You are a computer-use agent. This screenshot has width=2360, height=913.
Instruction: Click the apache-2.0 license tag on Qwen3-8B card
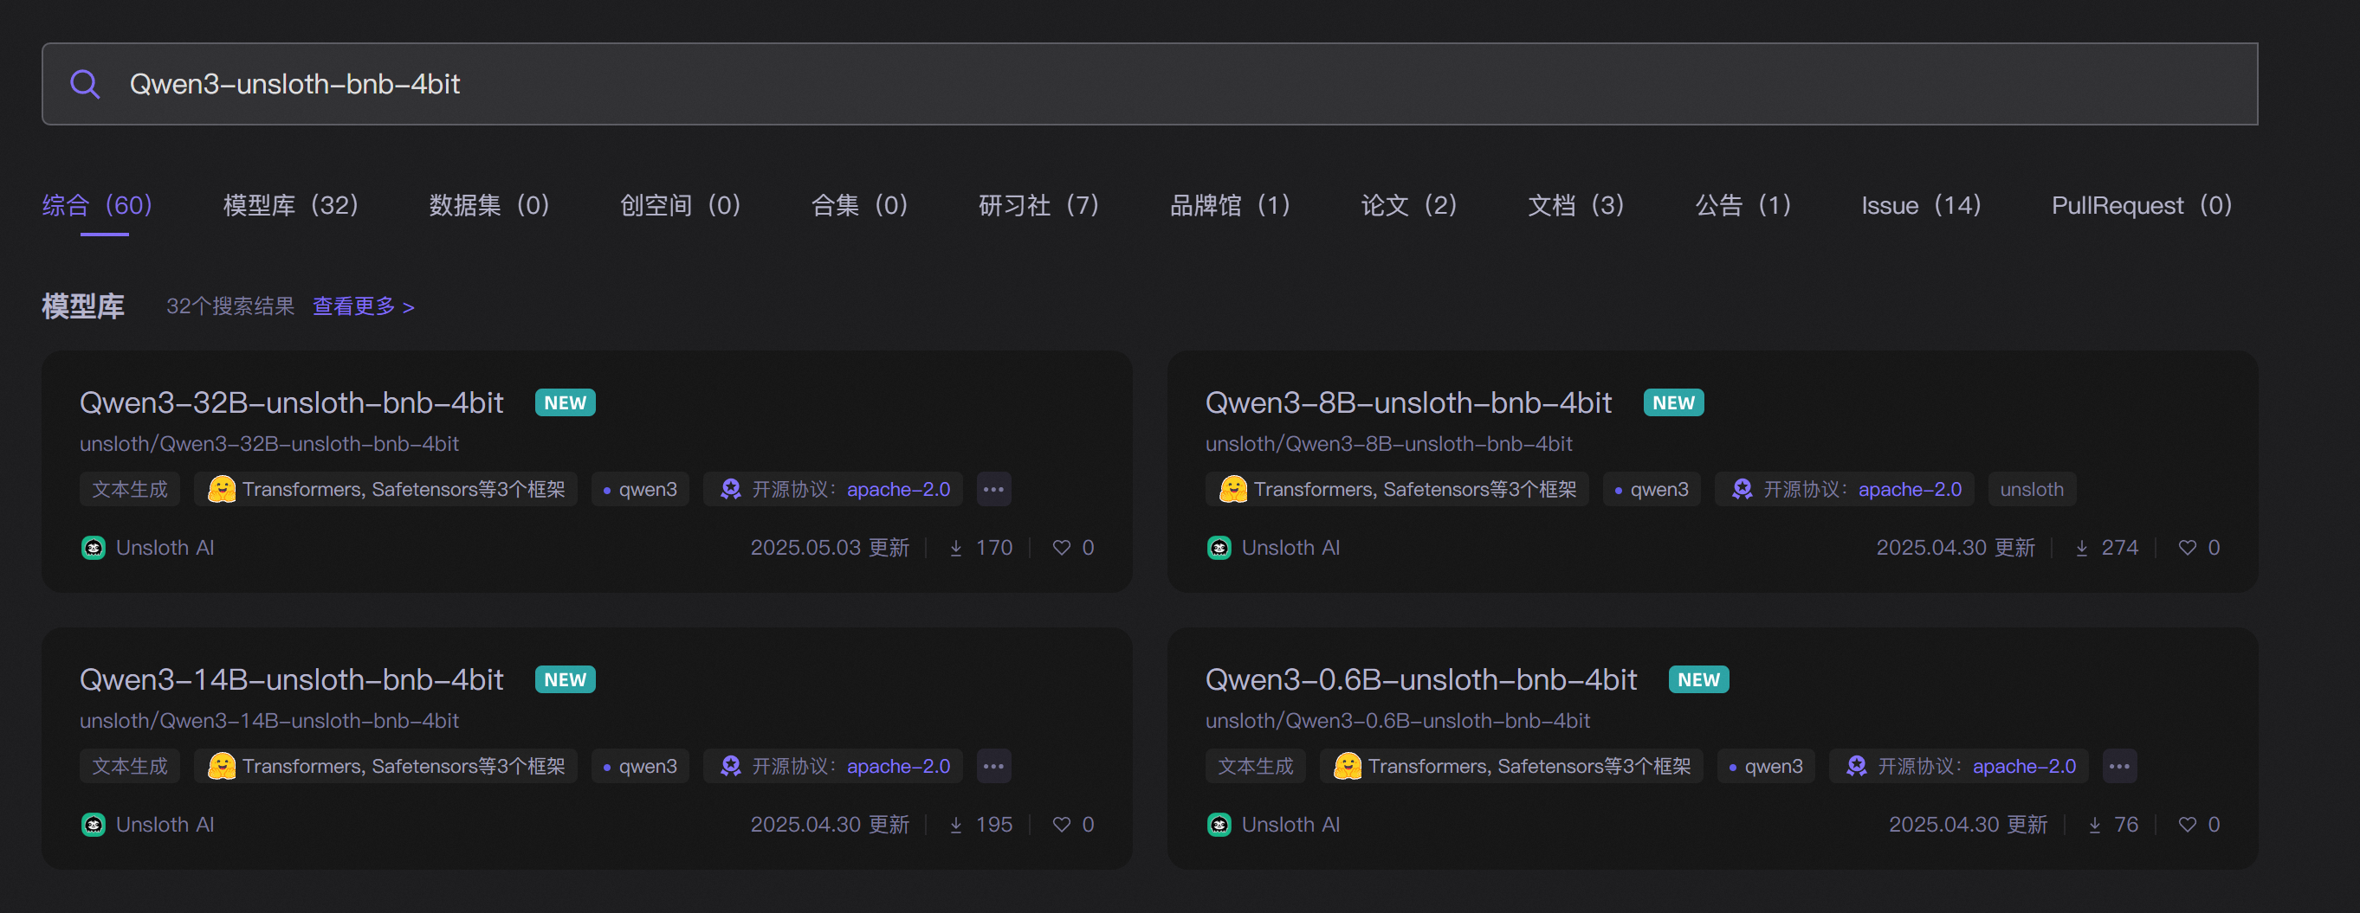coord(1845,489)
